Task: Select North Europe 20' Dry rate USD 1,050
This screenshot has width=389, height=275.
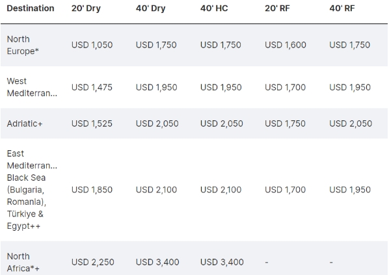Action: point(92,45)
